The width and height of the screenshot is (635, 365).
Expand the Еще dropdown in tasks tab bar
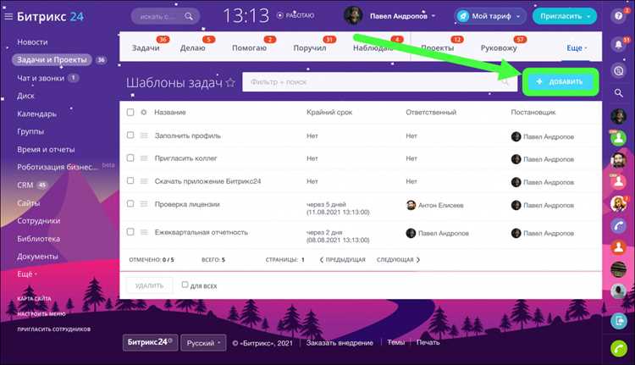click(x=577, y=47)
